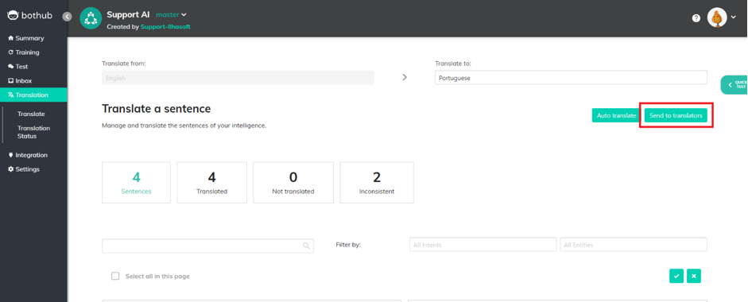Open the Translate submenu item
Screen dimensions: 748x302
(31, 114)
